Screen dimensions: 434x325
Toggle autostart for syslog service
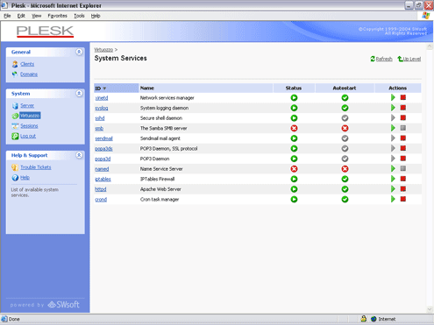point(345,108)
